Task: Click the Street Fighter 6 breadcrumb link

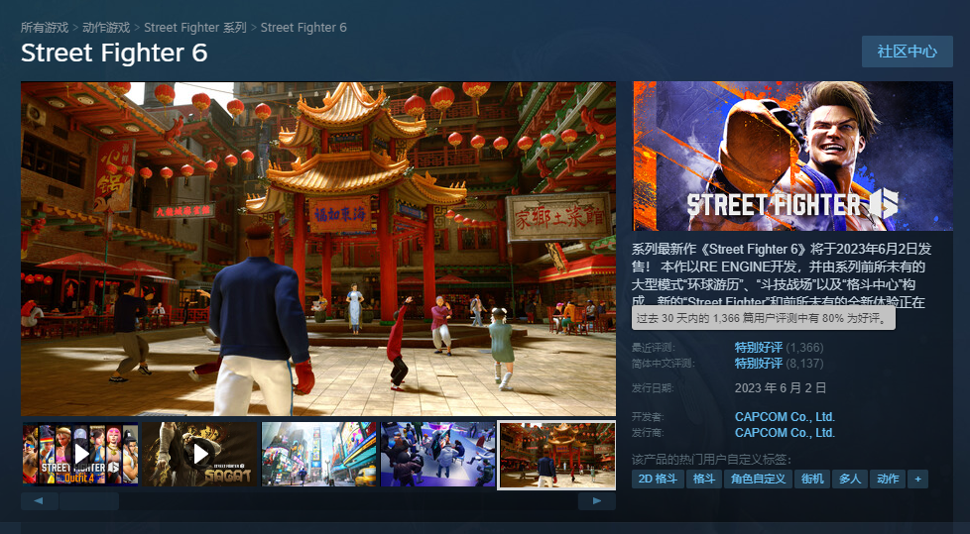Action: [303, 27]
